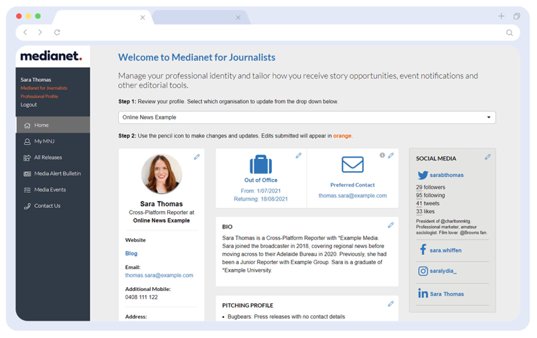Edit Preferred Contact pencil icon
The width and height of the screenshot is (537, 338).
click(391, 156)
